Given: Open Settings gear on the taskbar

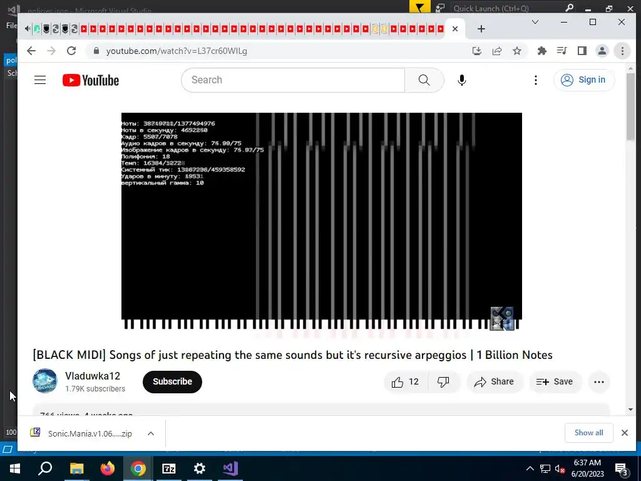Looking at the screenshot, I should [200, 468].
